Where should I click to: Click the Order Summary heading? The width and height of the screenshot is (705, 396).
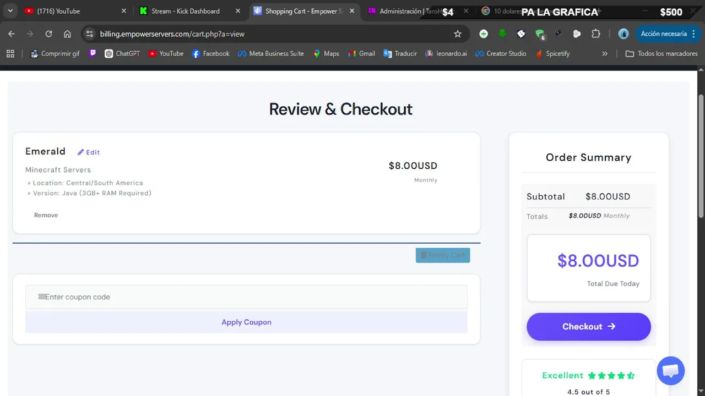588,157
